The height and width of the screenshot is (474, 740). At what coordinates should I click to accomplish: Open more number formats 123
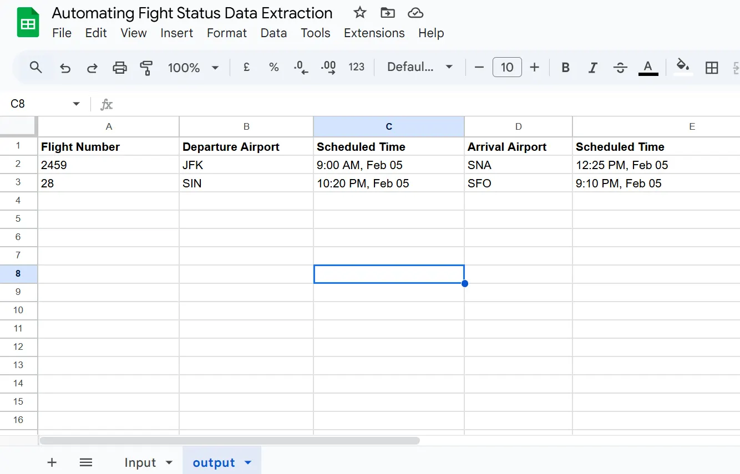pyautogui.click(x=356, y=67)
